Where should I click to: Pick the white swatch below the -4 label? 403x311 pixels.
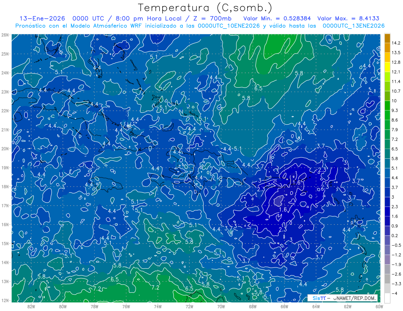pos(387,298)
